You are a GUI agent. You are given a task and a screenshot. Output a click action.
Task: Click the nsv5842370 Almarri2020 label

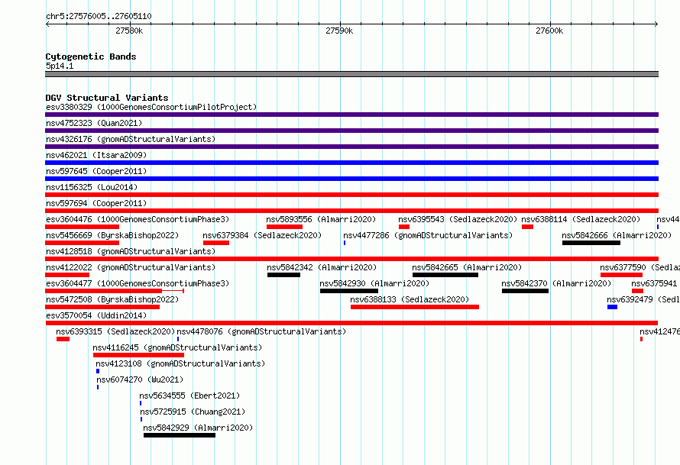pos(556,283)
